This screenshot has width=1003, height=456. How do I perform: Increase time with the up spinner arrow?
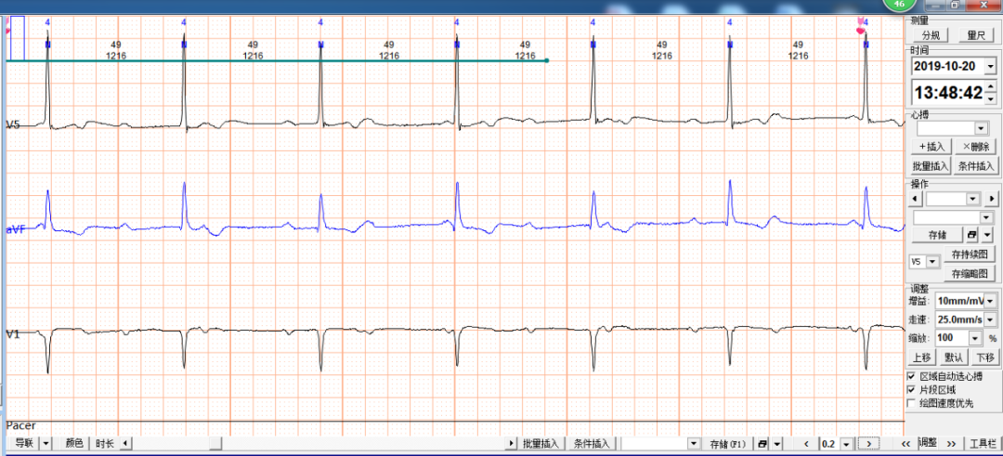click(x=991, y=87)
